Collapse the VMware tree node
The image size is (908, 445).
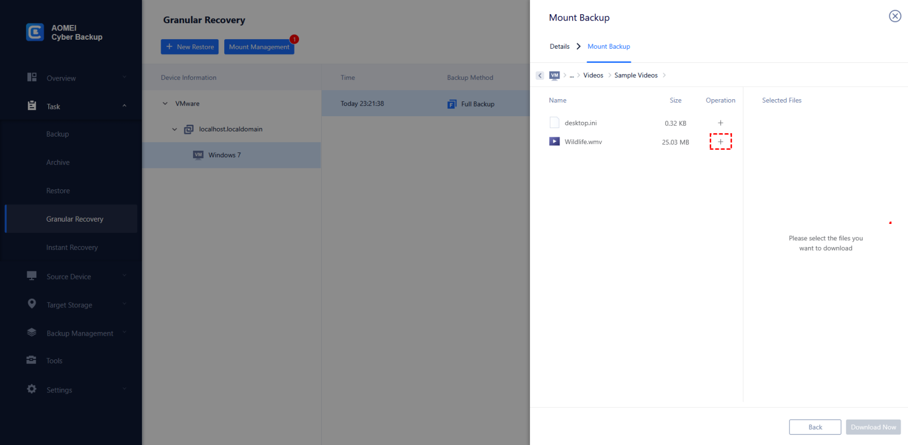(x=165, y=104)
